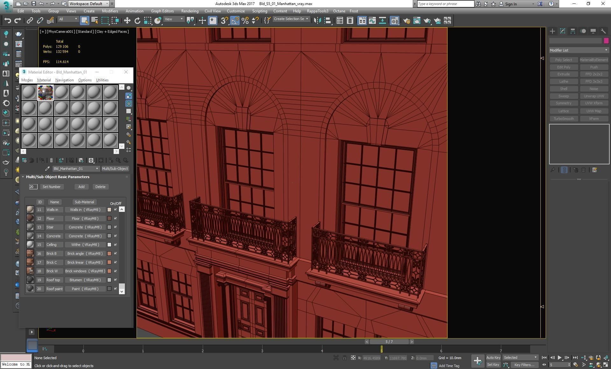The width and height of the screenshot is (611, 369).
Task: Click the Brick B color swatch
Action: point(109,254)
